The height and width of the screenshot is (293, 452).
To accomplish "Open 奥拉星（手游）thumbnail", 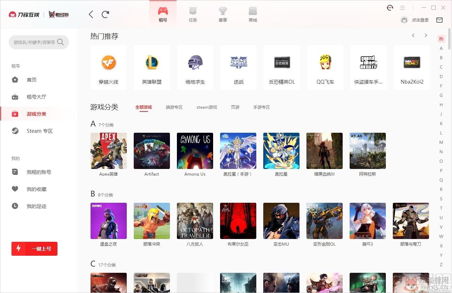I will [x=238, y=151].
